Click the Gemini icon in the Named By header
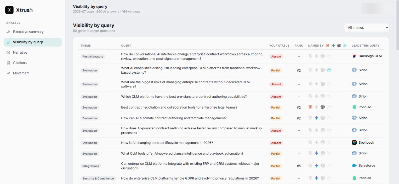 point(333,46)
